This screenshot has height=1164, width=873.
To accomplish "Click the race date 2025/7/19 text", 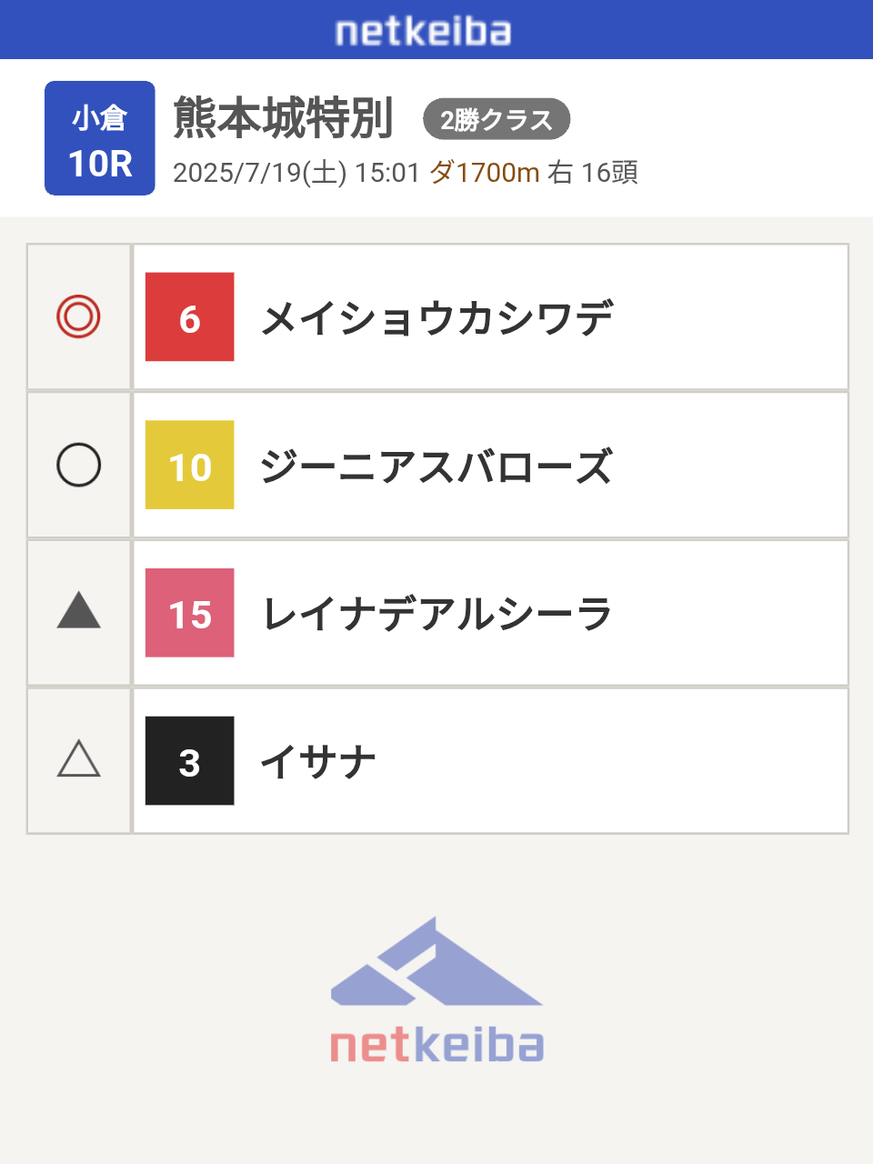I will 260,172.
